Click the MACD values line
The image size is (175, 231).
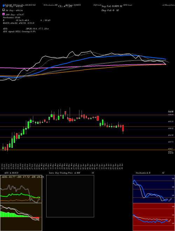[19, 23]
